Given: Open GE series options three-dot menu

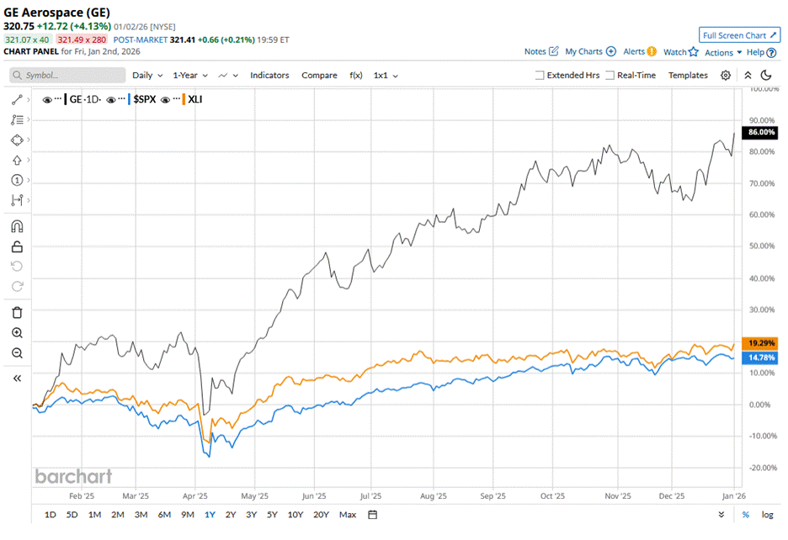Looking at the screenshot, I should [x=58, y=98].
